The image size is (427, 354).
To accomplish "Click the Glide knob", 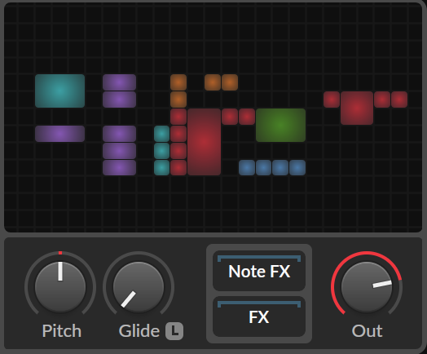I will click(x=139, y=287).
